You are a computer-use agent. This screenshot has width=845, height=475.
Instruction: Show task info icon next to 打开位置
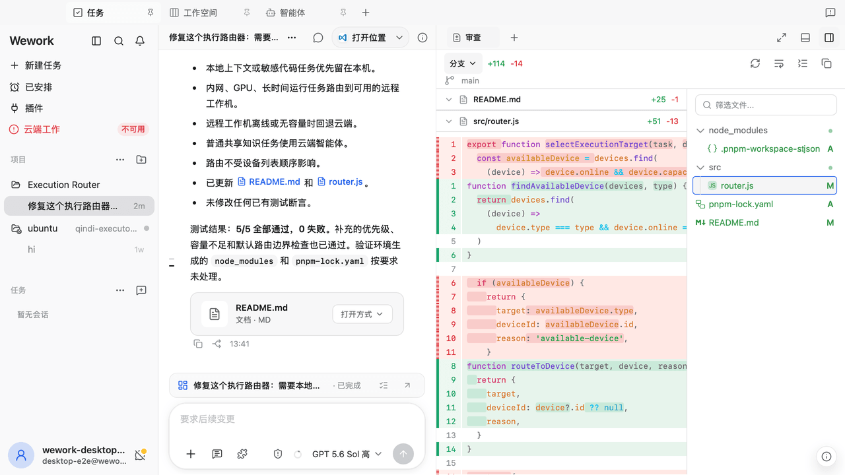[422, 38]
